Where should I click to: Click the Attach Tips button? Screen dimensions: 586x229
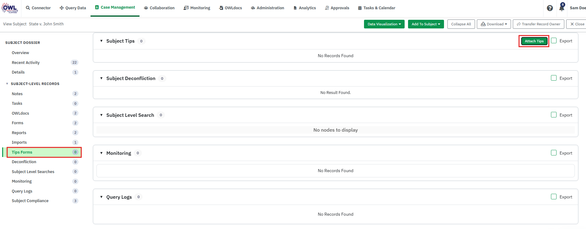click(534, 41)
